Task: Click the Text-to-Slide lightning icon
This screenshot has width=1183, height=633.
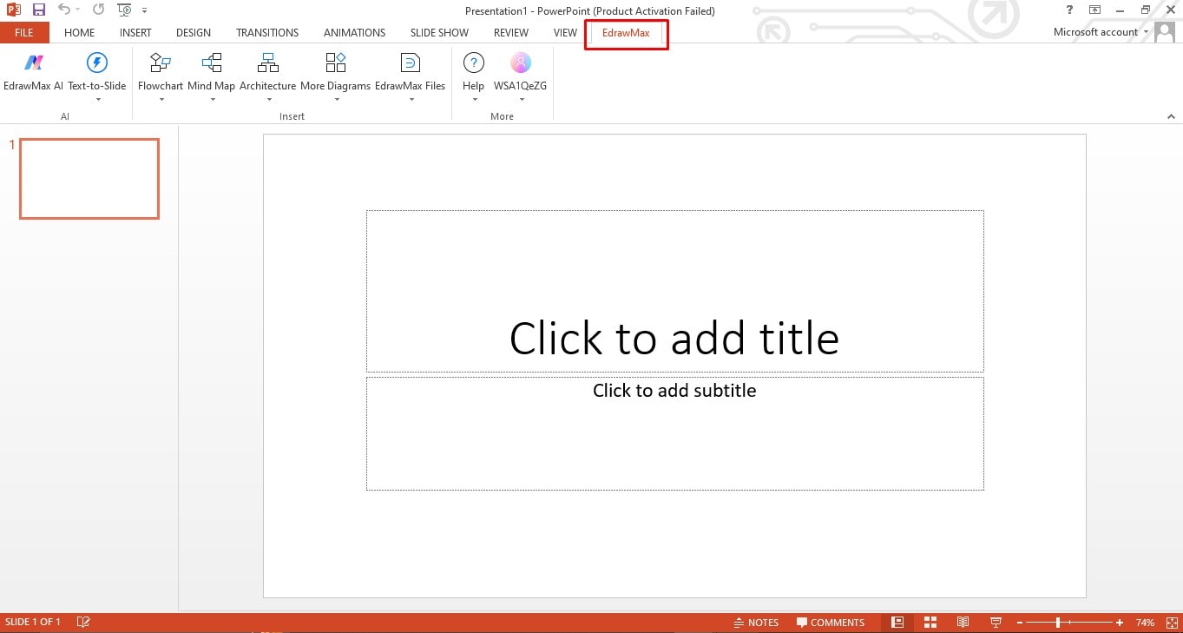Action: [97, 63]
